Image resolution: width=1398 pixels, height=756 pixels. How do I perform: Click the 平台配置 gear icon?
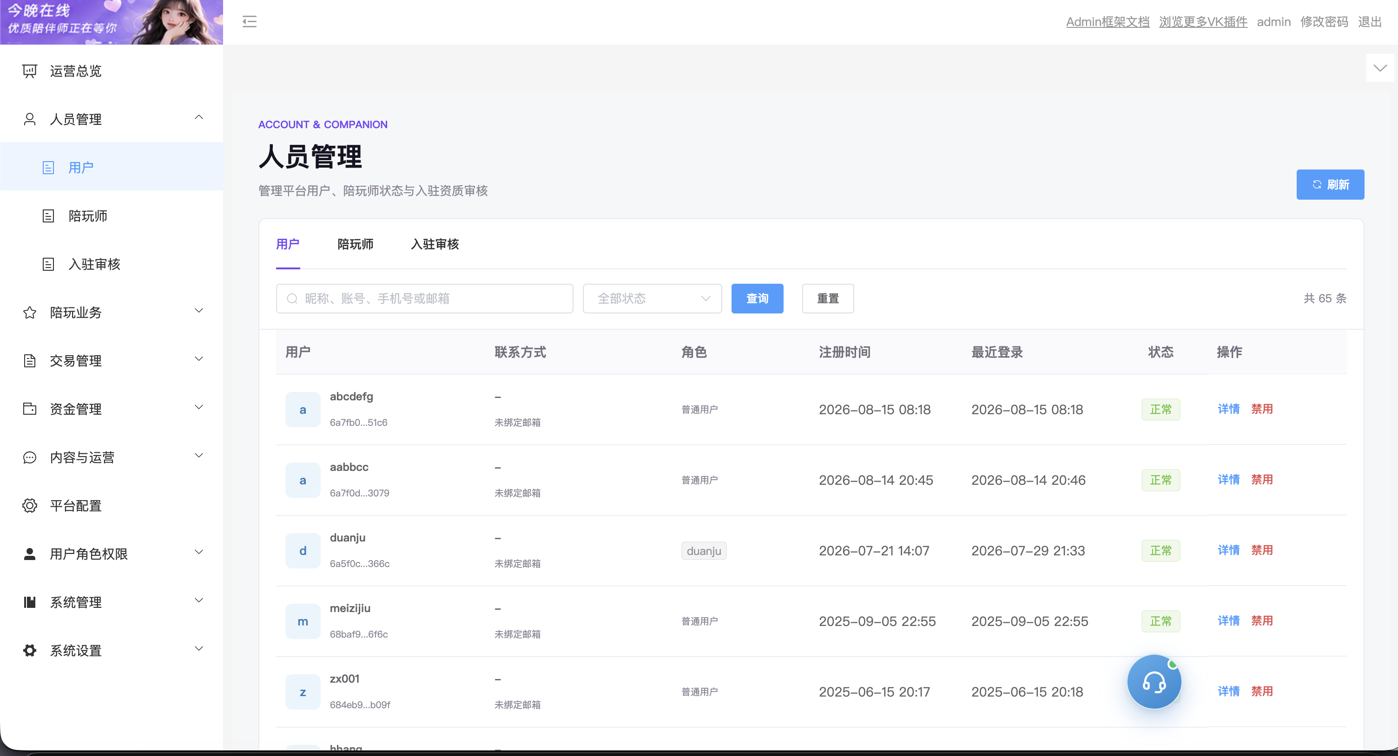[30, 505]
